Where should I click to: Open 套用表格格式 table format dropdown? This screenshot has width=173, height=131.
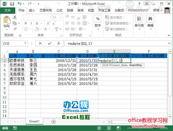[118, 23]
